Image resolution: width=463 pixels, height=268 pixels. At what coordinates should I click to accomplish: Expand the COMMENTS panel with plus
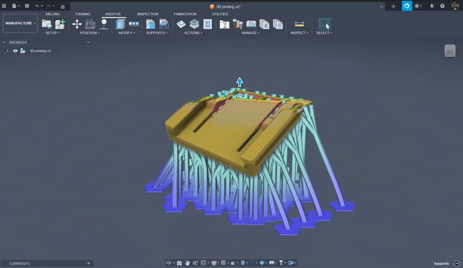click(88, 263)
